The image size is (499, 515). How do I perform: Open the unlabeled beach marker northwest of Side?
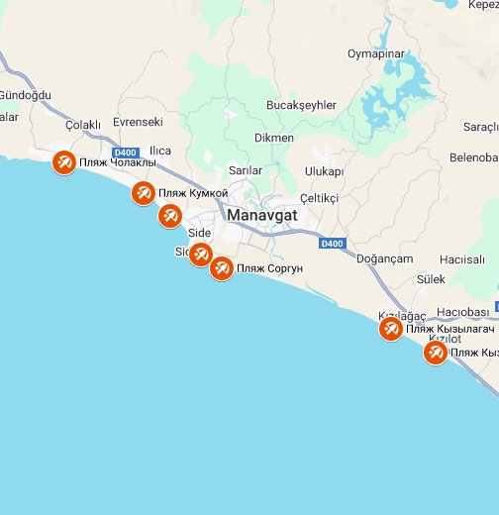click(170, 216)
